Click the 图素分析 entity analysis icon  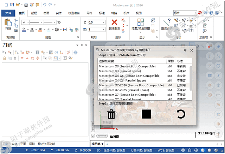[x=167, y=22]
